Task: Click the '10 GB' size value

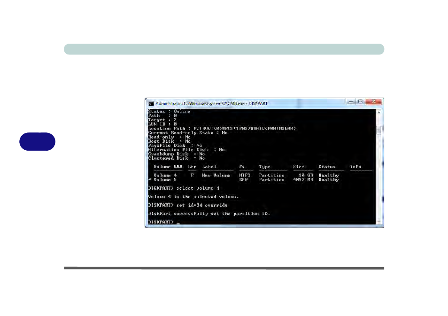Action: pos(306,176)
